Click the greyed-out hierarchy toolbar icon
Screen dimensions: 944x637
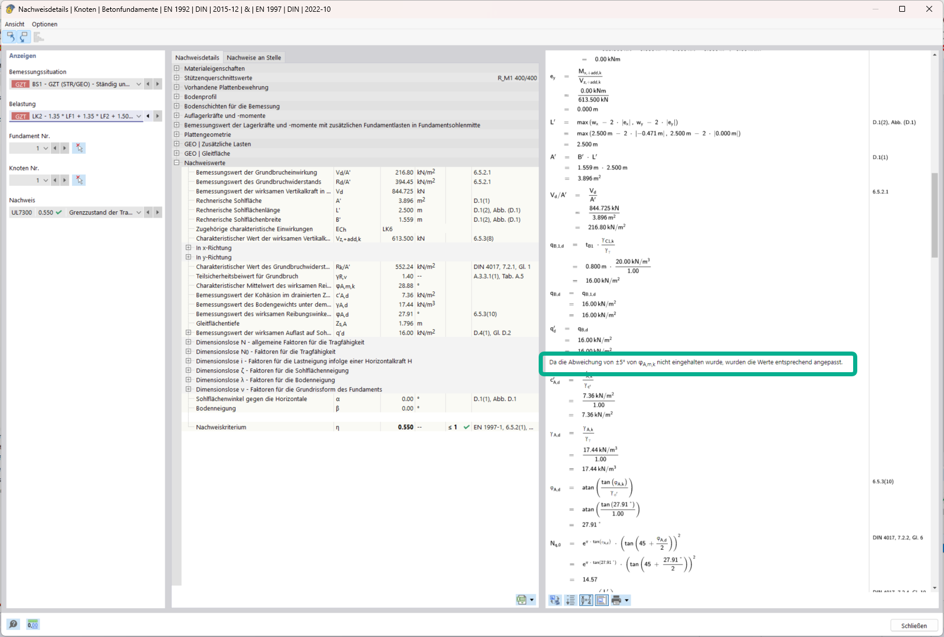click(39, 37)
